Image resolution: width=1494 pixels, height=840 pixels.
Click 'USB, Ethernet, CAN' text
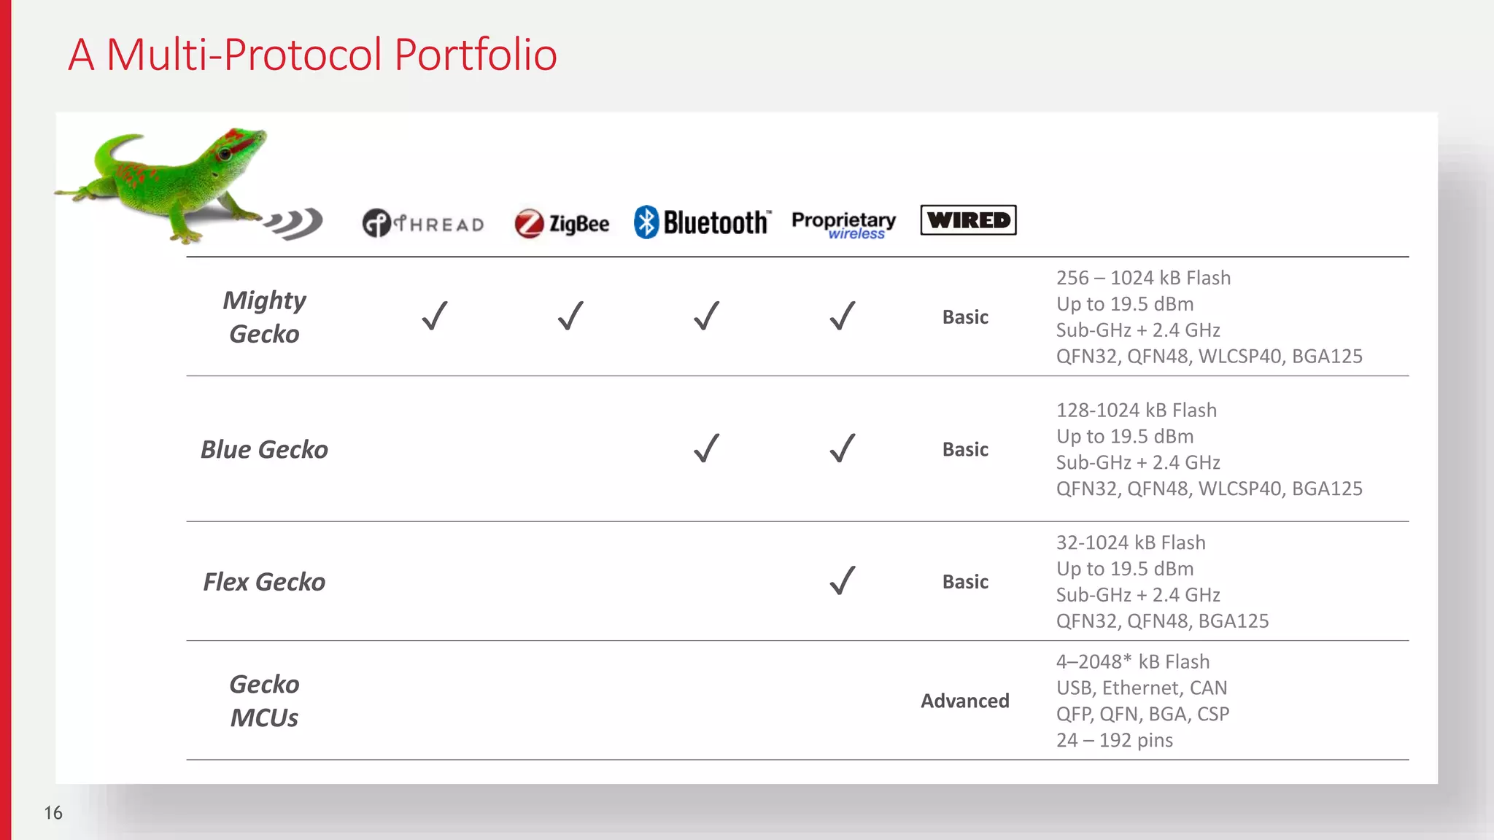pyautogui.click(x=1142, y=688)
